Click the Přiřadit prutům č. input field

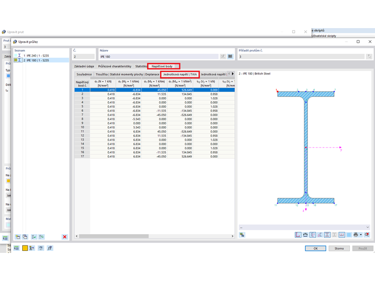coord(301,57)
